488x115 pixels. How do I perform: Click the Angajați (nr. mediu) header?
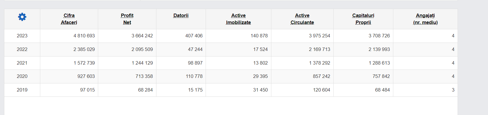[x=425, y=19]
